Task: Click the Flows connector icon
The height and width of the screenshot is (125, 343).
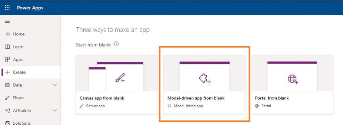Action: (x=7, y=98)
